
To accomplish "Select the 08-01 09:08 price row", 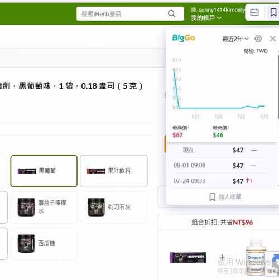I will click(x=220, y=166).
